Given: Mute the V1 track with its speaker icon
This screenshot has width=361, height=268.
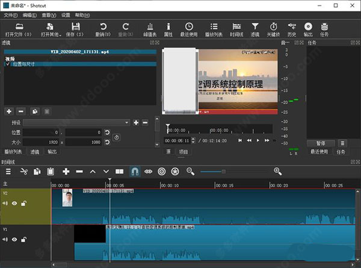Looking at the screenshot, I should (5, 239).
